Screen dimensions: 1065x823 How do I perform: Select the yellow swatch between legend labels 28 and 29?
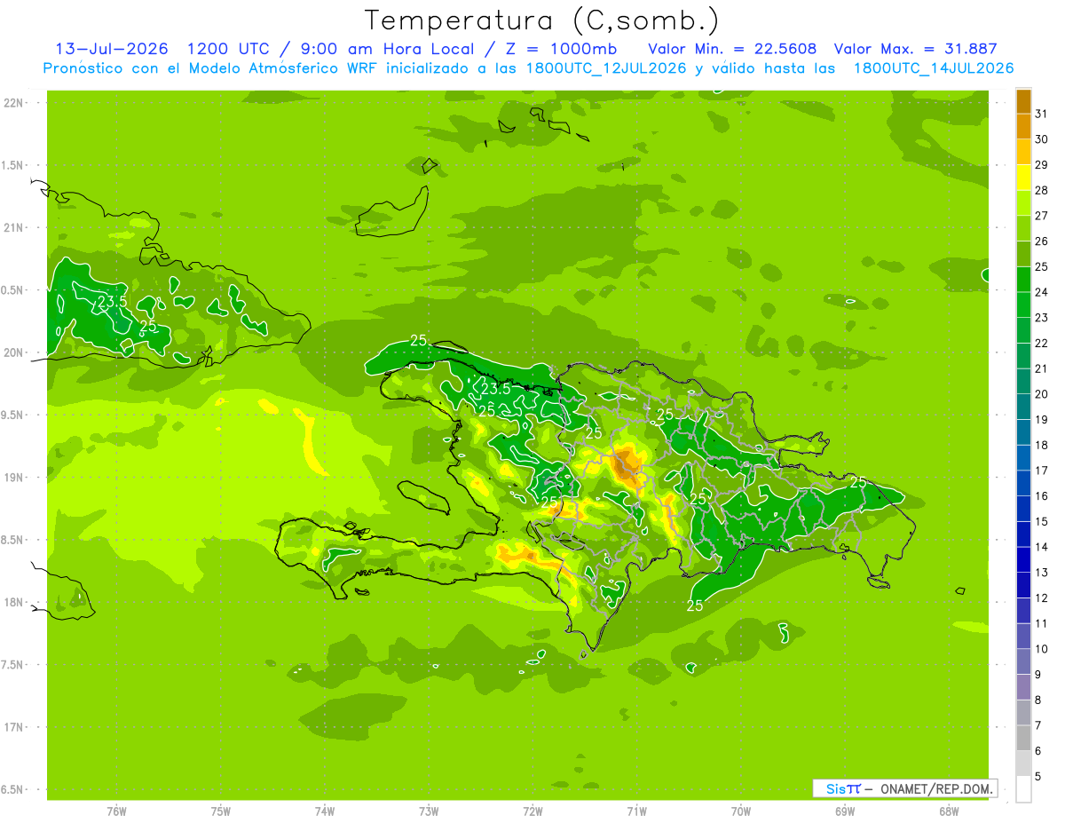coord(1023,178)
